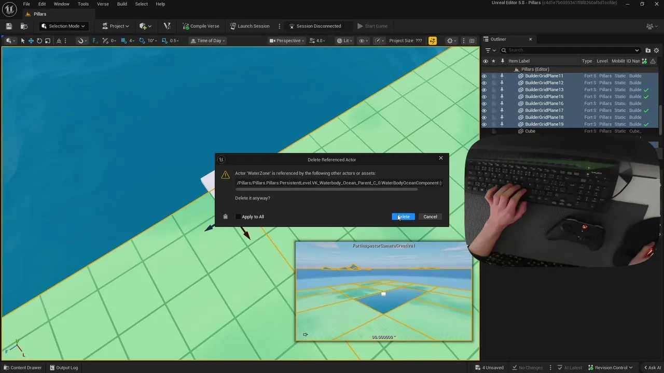
Task: Open rotation snap 10° dropdown
Action: [152, 40]
